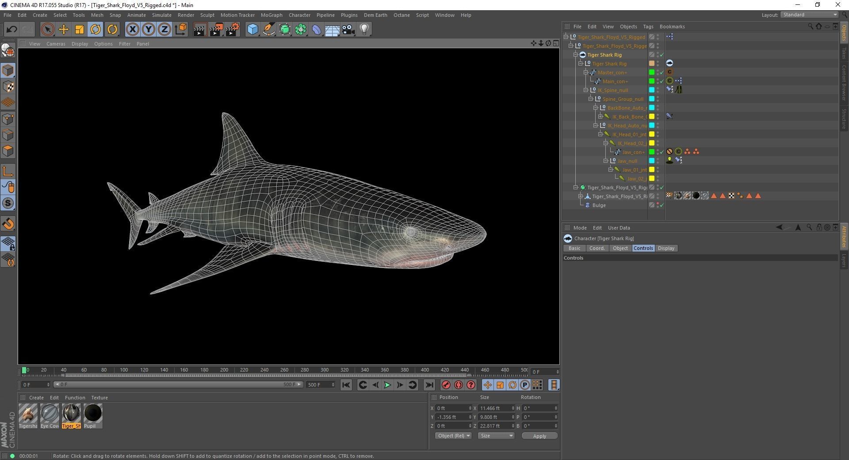
Task: Go to start of timeline
Action: pos(346,385)
